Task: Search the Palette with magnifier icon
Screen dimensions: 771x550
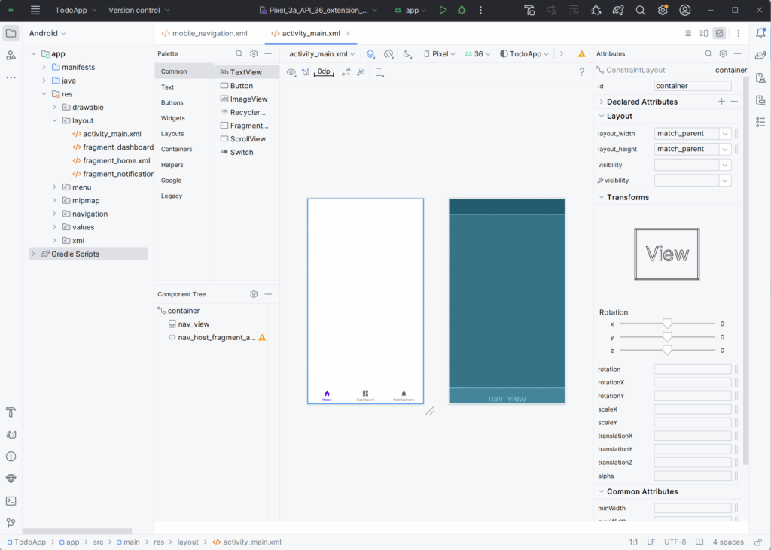Action: point(239,53)
